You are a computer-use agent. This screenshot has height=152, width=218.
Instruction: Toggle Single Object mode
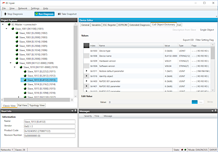click(207, 30)
